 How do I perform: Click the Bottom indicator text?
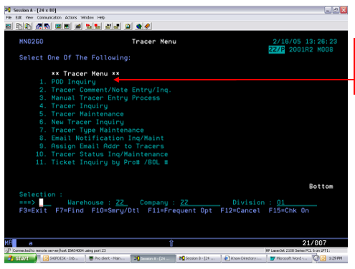(321, 187)
